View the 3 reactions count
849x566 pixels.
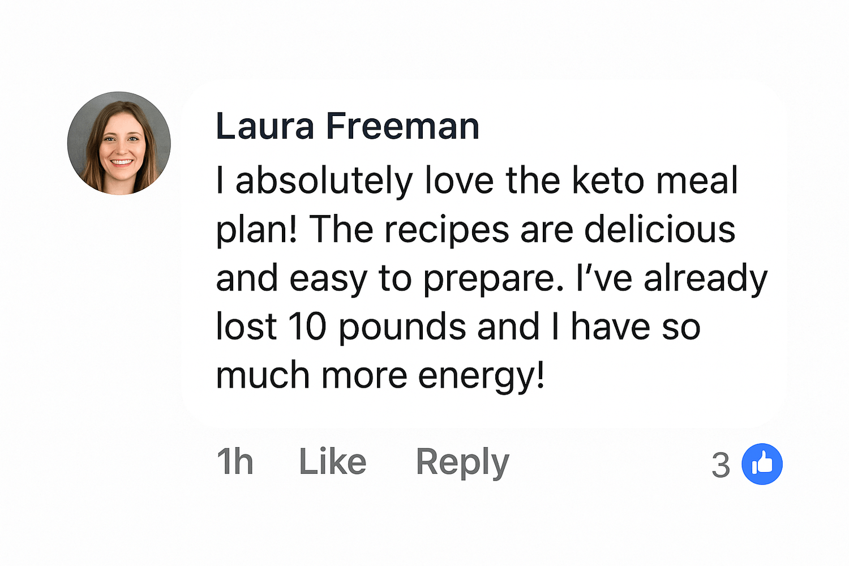[721, 465]
